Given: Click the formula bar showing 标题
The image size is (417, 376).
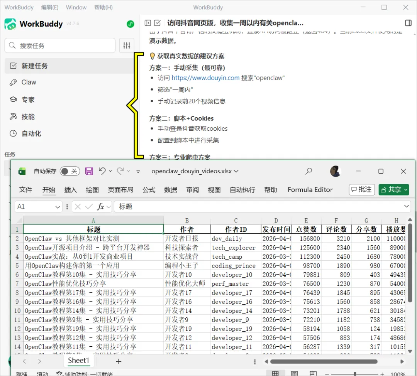Looking at the screenshot, I should [262, 207].
